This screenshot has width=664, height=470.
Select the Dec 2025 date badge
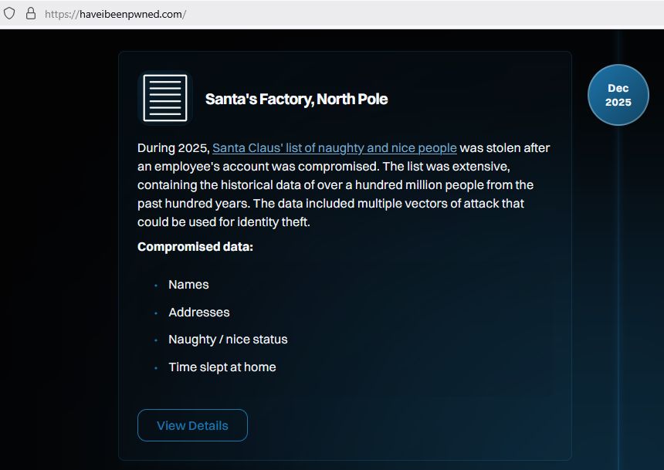tap(618, 94)
